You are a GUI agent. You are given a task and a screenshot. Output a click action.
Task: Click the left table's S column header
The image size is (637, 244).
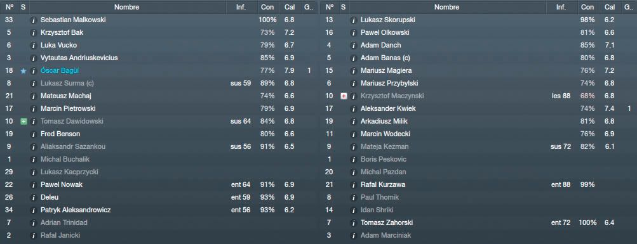pyautogui.click(x=23, y=7)
